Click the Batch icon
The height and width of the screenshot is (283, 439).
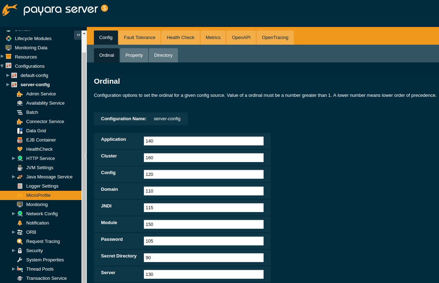[20, 112]
